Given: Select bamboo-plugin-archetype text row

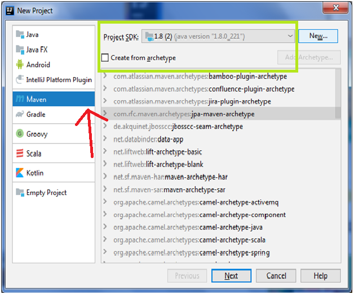Looking at the screenshot, I should click(x=200, y=76).
